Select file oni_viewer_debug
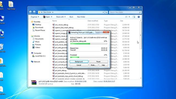The height and width of the screenshot is (99, 176). coord(62,25)
